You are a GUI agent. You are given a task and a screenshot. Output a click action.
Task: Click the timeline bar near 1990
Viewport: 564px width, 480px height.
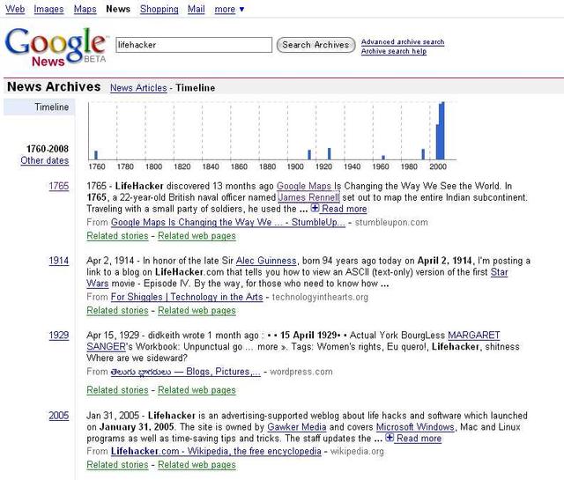423,154
